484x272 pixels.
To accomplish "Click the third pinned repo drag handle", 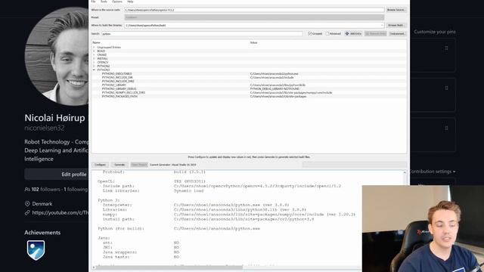I will pyautogui.click(x=446, y=128).
